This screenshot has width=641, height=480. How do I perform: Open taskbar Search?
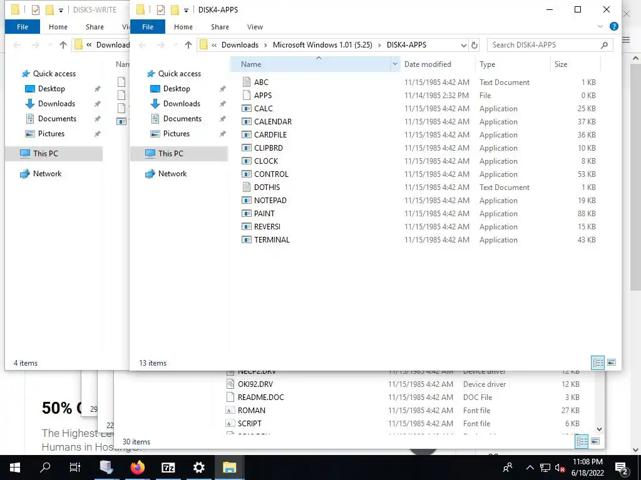coord(45,467)
